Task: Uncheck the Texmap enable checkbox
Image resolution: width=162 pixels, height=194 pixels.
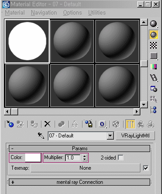Action: (x=146, y=168)
